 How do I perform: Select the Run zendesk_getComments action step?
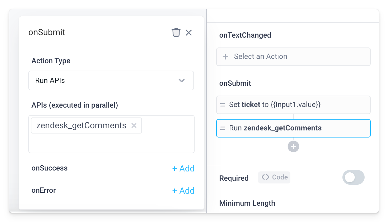(293, 128)
